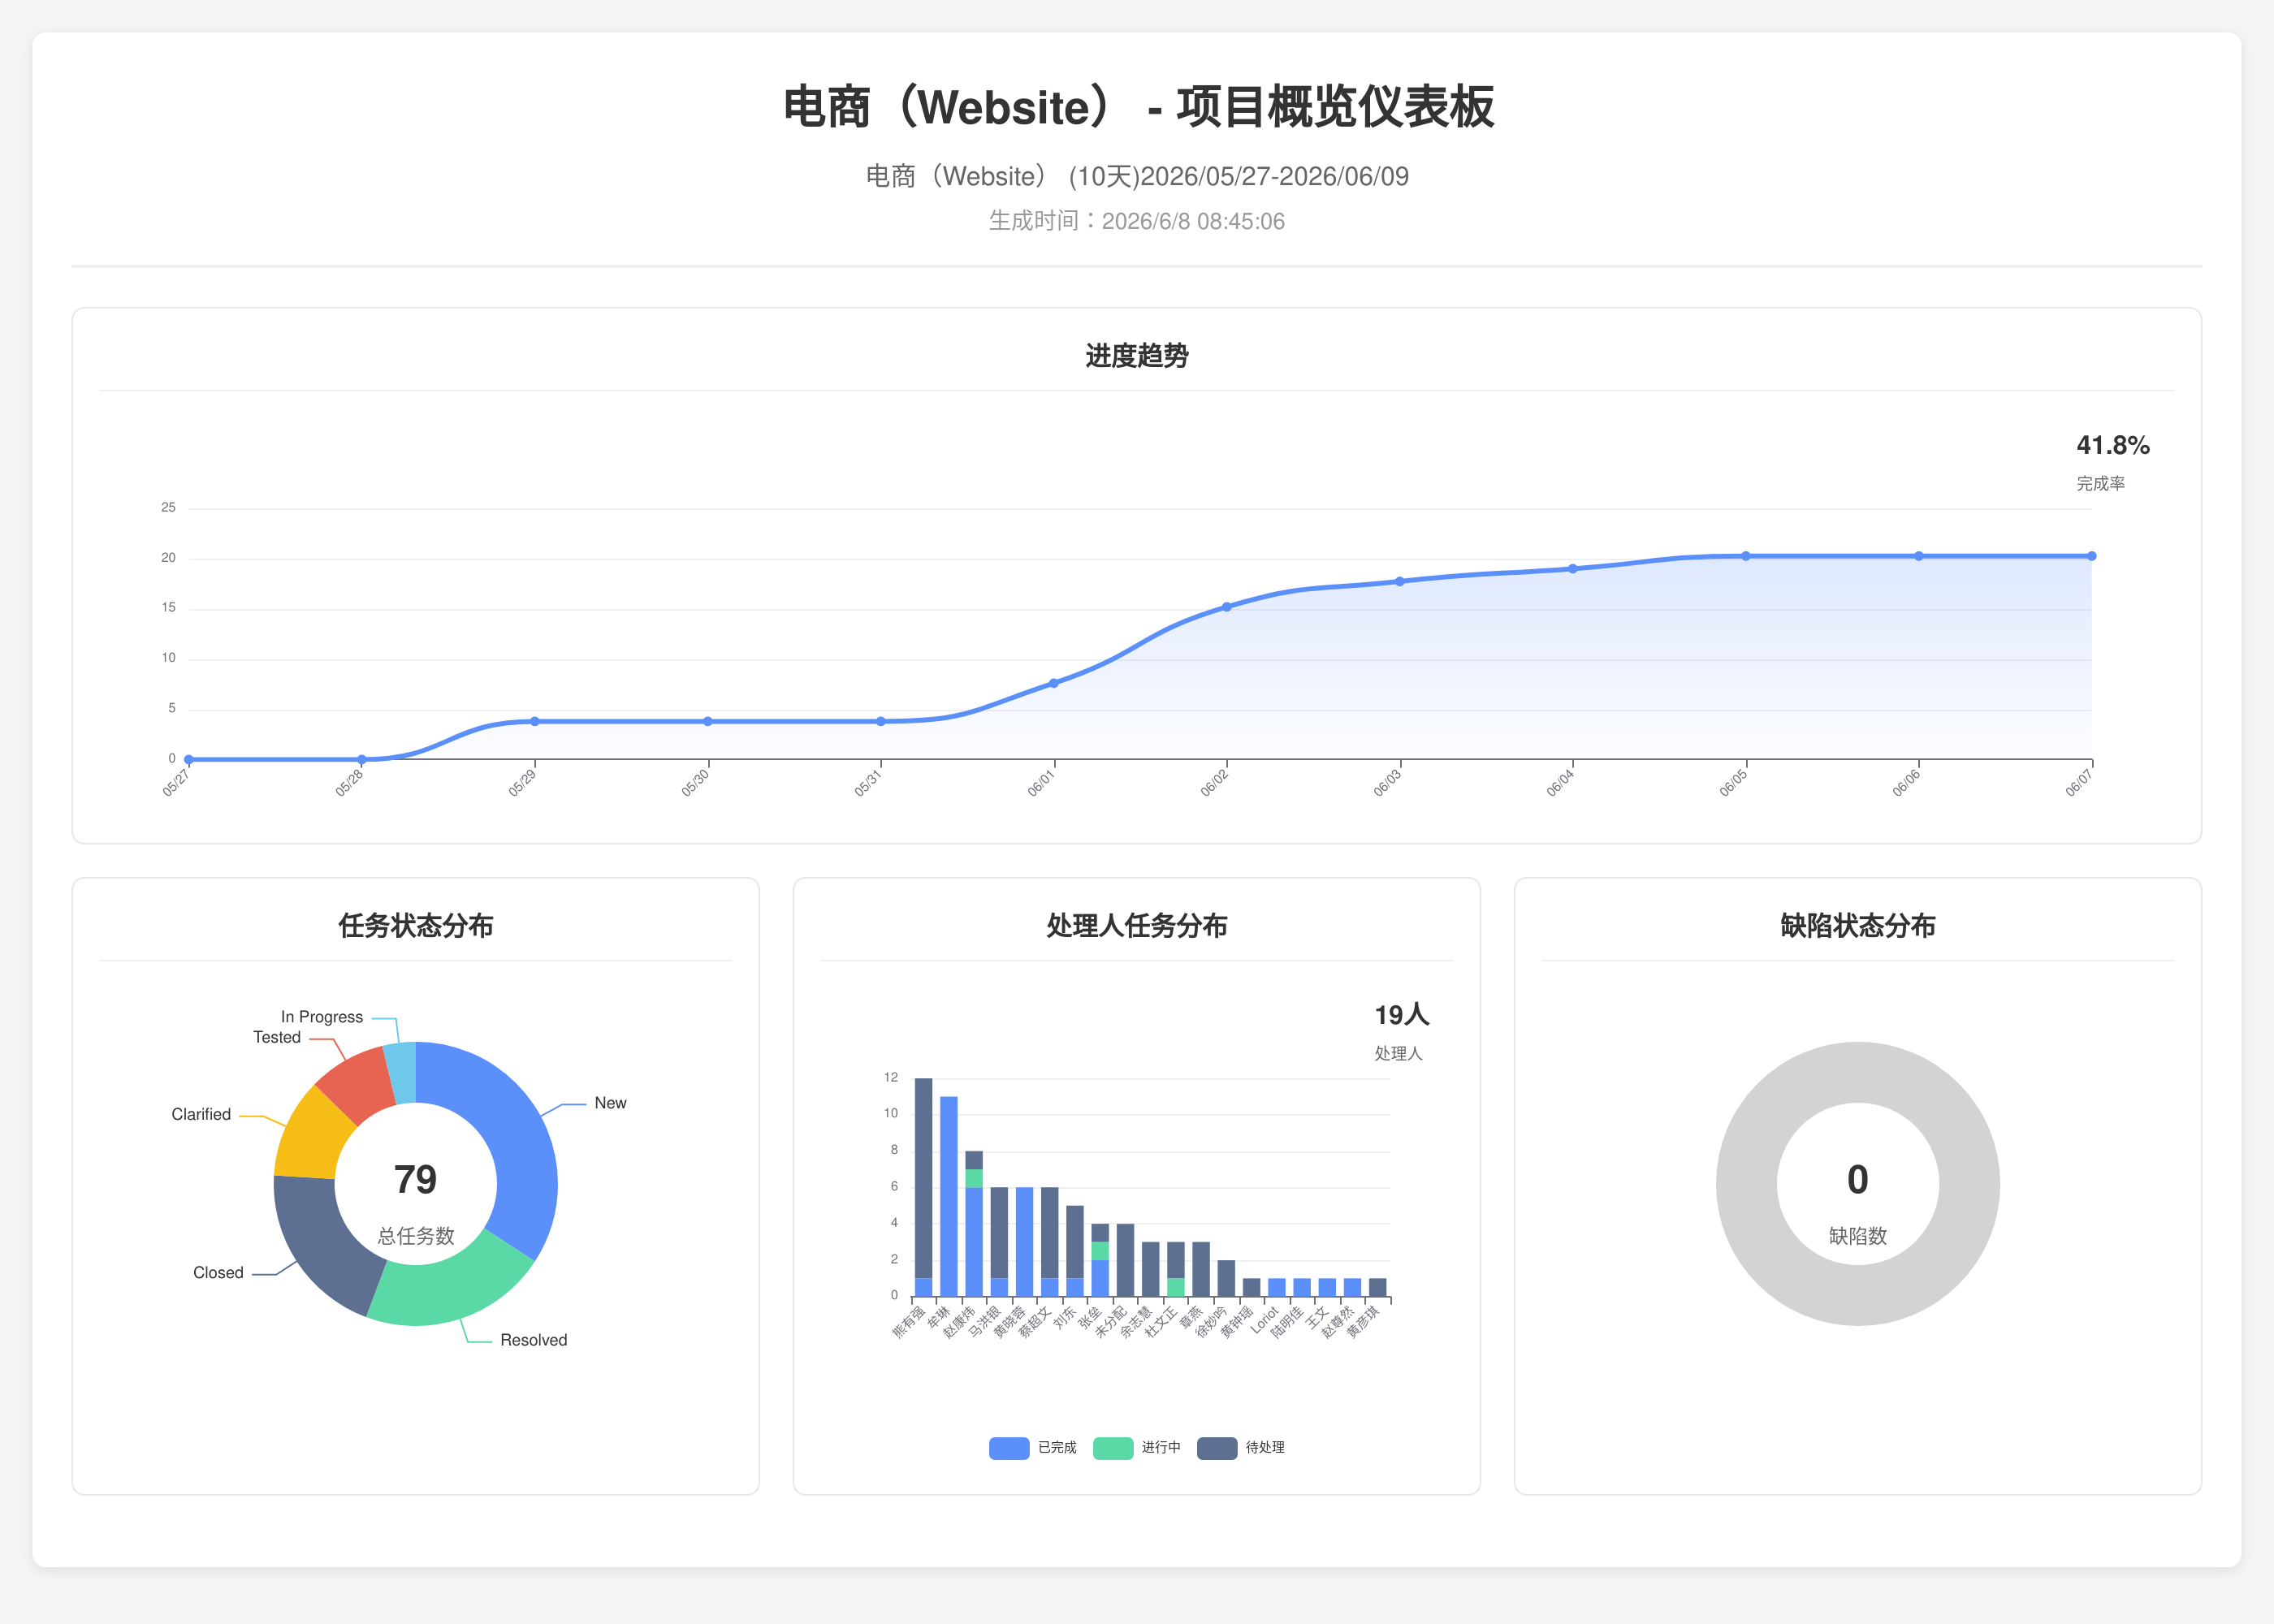This screenshot has height=1624, width=2274.
Task: Click the 'Closed' pie label
Action: pyautogui.click(x=218, y=1273)
